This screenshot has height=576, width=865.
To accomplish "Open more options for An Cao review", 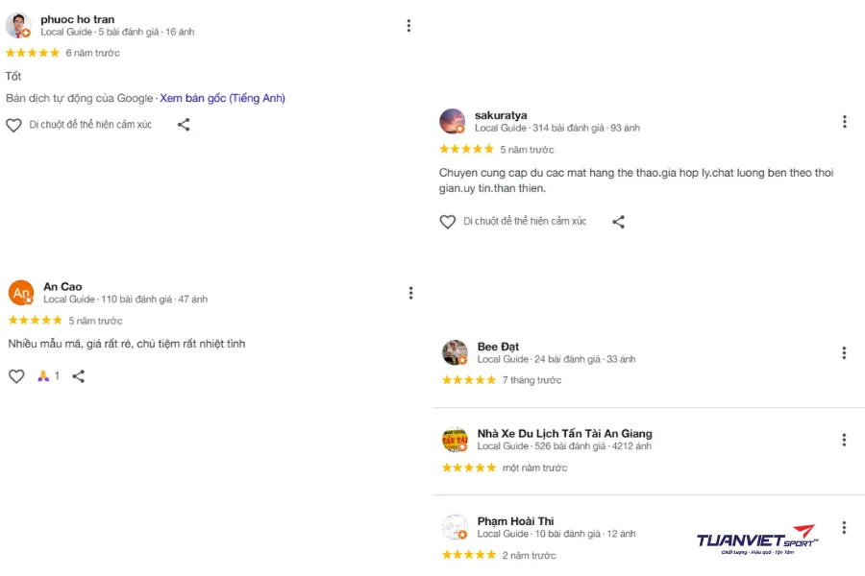I will coord(410,293).
